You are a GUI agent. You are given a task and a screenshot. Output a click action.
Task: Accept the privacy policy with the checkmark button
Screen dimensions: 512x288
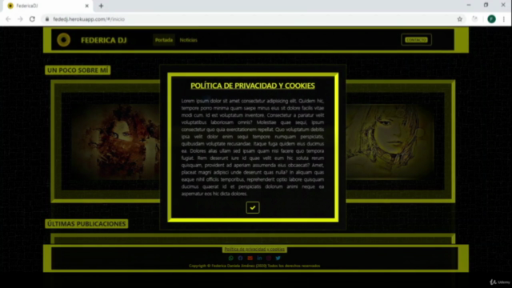[253, 207]
